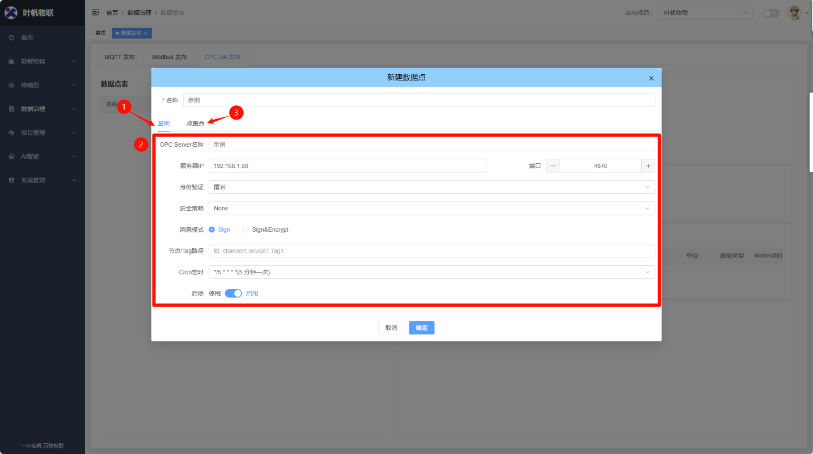The height and width of the screenshot is (454, 813).
Task: Switch to the 点集合 tab
Action: pyautogui.click(x=195, y=123)
